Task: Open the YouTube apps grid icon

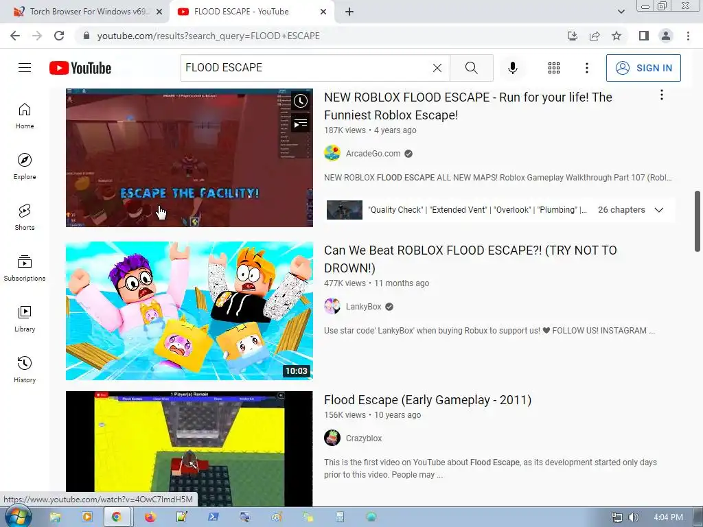Action: point(554,68)
